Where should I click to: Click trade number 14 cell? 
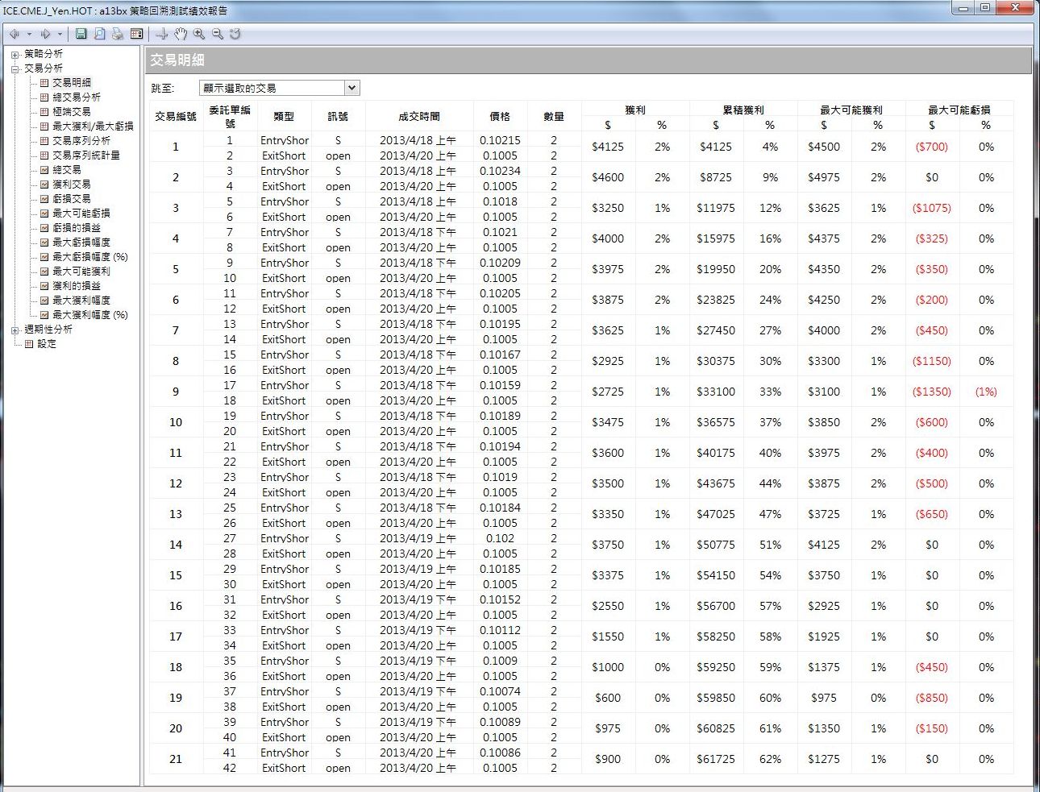tap(176, 545)
